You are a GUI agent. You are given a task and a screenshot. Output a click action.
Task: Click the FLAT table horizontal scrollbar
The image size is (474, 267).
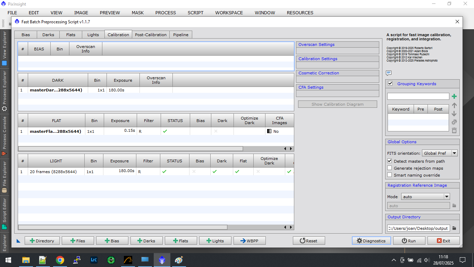pos(130,148)
